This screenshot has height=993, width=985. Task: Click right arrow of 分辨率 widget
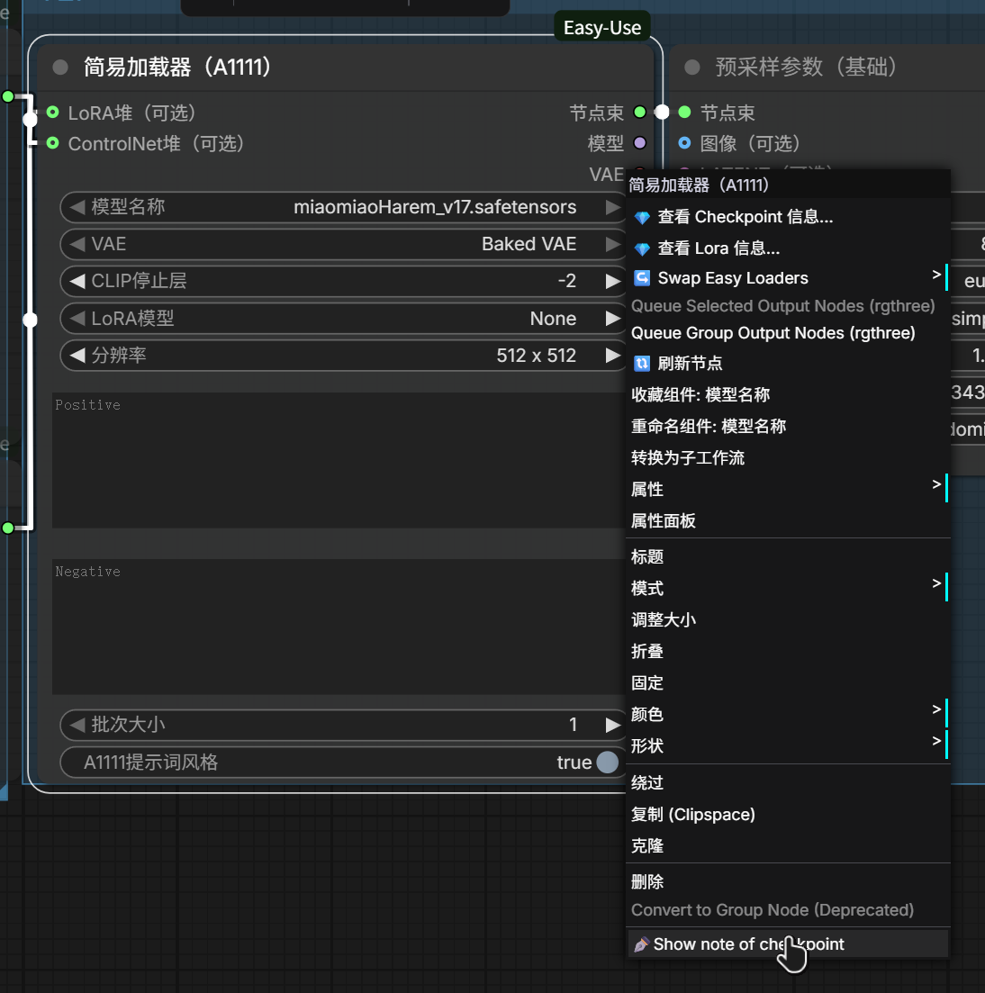(x=612, y=356)
